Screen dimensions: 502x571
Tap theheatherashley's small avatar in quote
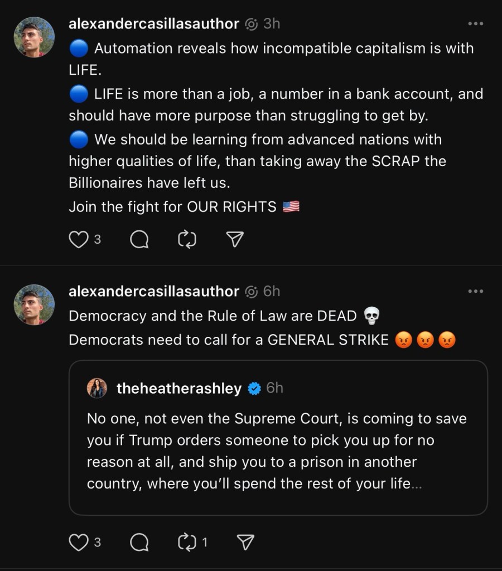click(97, 388)
